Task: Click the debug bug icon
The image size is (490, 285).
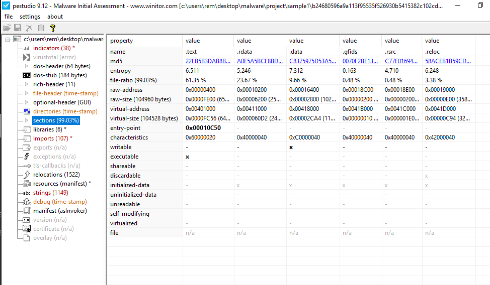Action: [27, 202]
